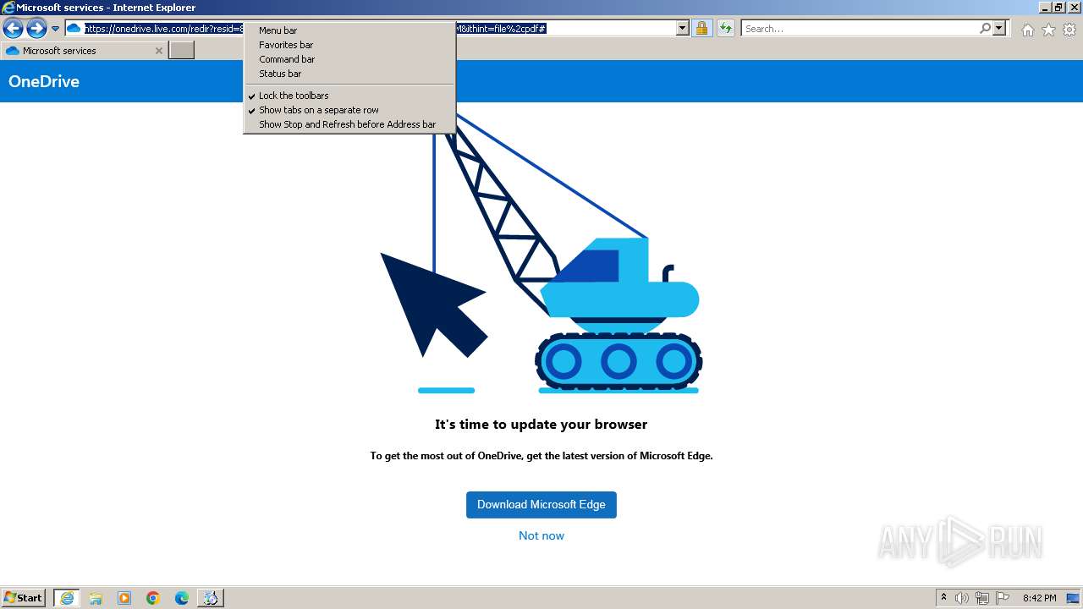Click 'It's time to update your browser' heading
Screen dimensions: 1083x609
pos(541,425)
